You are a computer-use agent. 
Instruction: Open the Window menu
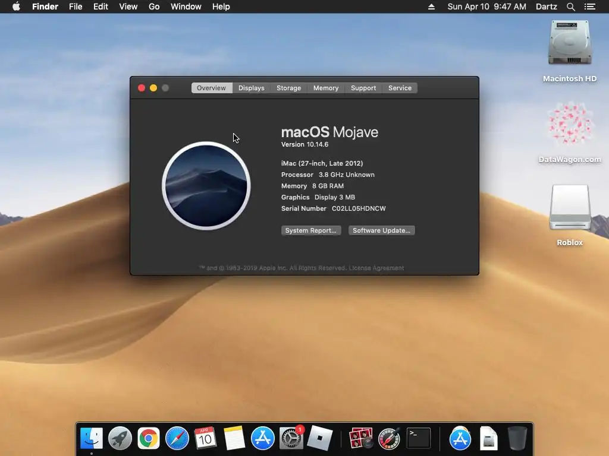click(186, 7)
